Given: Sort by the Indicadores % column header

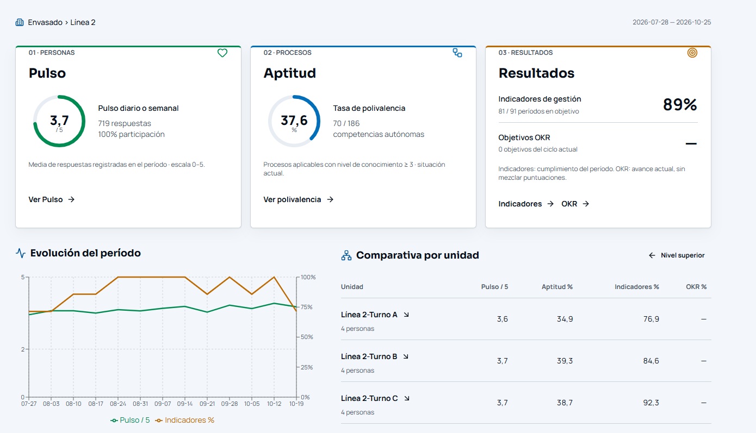Looking at the screenshot, I should click(x=637, y=287).
